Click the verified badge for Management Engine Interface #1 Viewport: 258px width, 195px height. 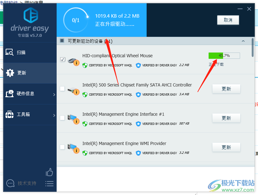coord(138,124)
